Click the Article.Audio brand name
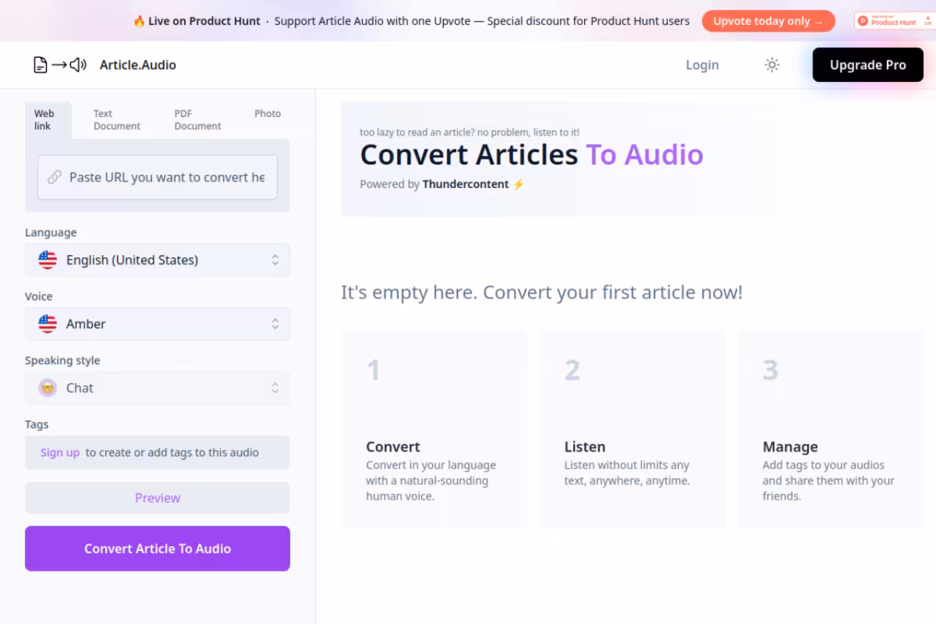The height and width of the screenshot is (624, 936). pyautogui.click(x=138, y=65)
